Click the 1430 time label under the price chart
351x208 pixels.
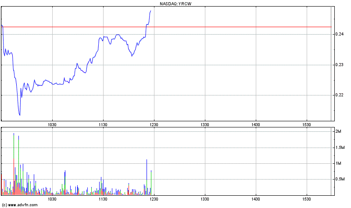[256, 124]
